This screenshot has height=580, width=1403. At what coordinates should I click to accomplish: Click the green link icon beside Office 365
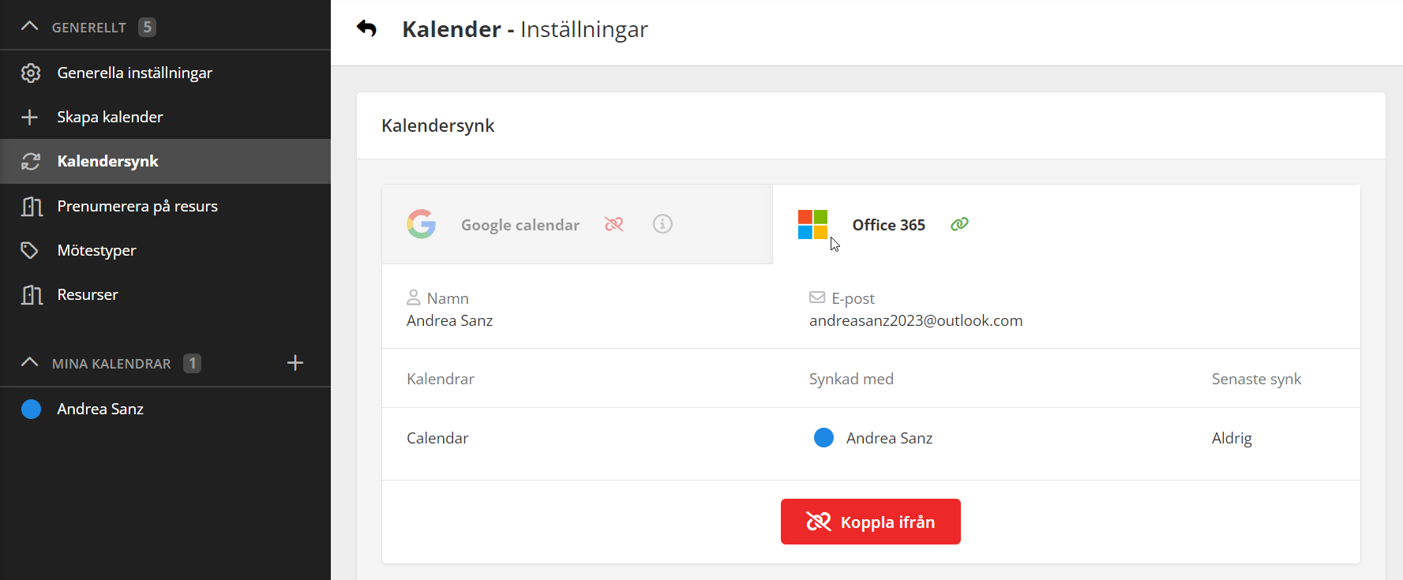click(959, 224)
